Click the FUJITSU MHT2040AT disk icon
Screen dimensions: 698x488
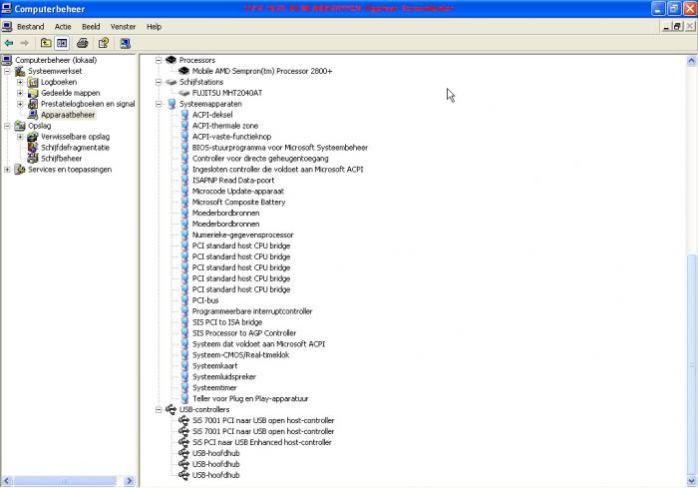point(183,93)
